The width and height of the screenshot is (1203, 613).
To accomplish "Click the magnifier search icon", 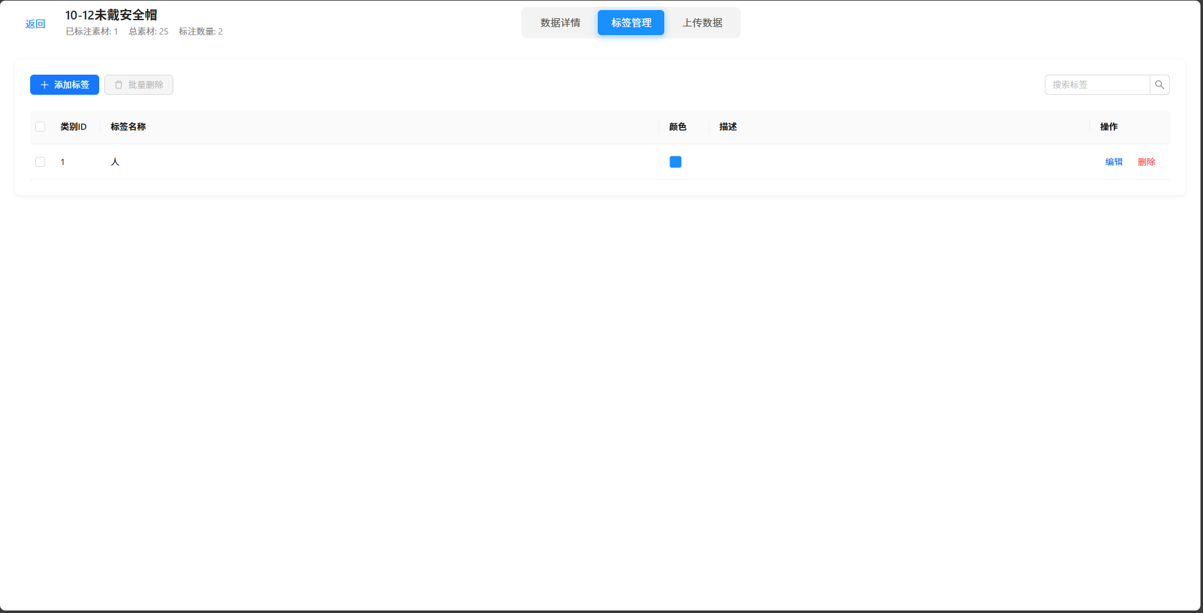I will coord(1160,85).
